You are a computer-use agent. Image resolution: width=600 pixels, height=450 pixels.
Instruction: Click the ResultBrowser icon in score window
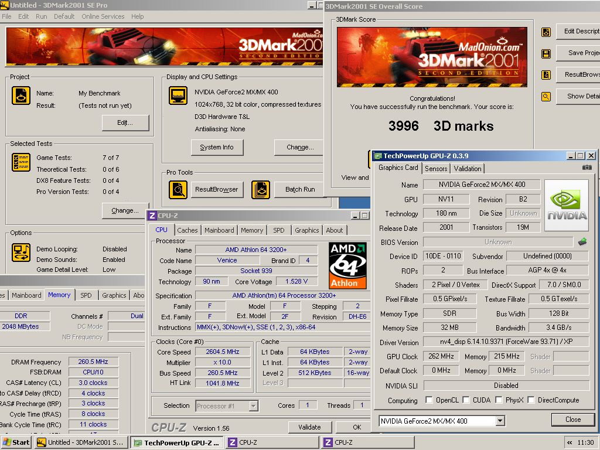(x=546, y=74)
